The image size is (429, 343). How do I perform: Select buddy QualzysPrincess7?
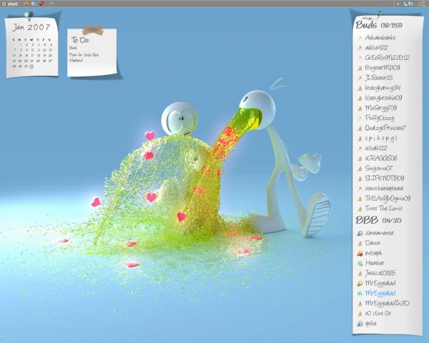(x=385, y=128)
